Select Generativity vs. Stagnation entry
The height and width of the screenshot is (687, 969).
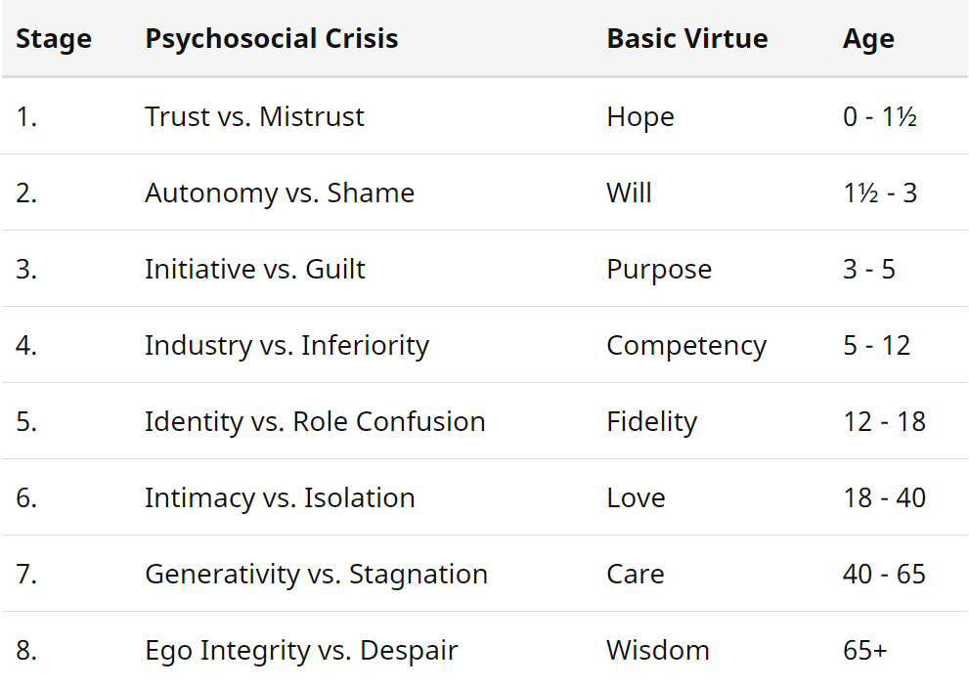(x=317, y=574)
